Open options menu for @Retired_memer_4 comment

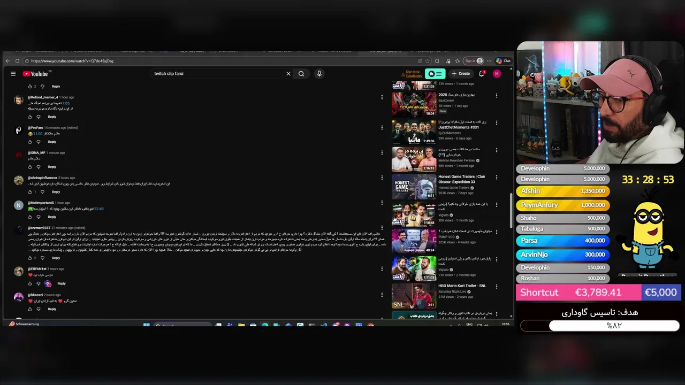coord(382,97)
